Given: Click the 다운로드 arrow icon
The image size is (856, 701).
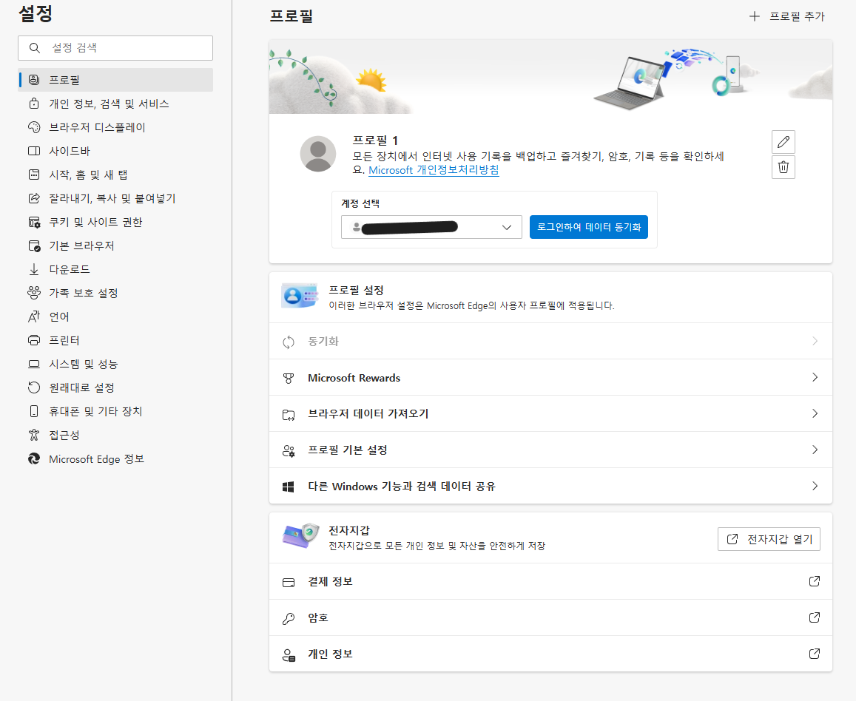Looking at the screenshot, I should pos(34,269).
